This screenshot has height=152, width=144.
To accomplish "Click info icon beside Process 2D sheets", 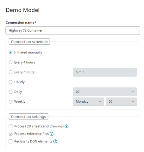I will coord(66,126).
